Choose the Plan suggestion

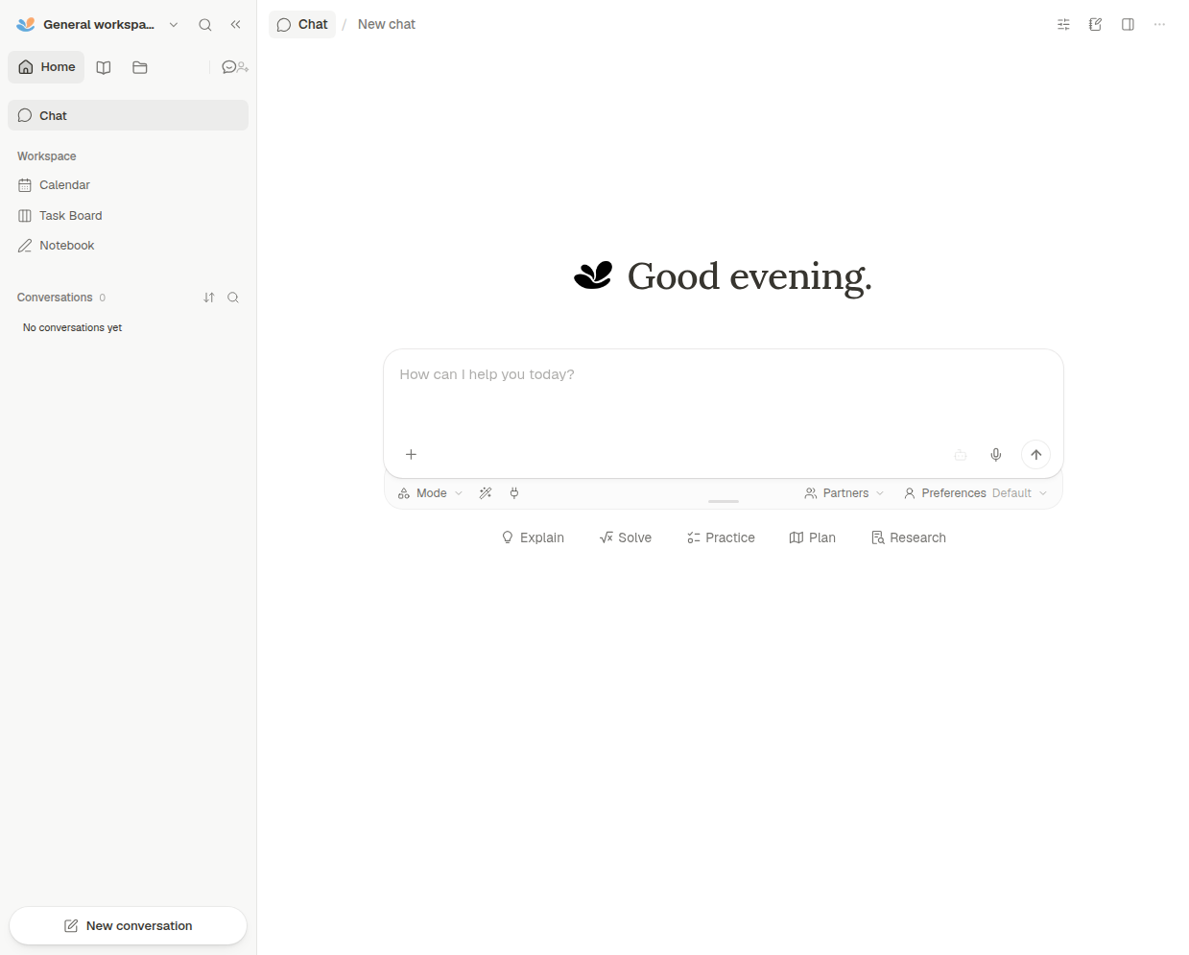point(812,537)
